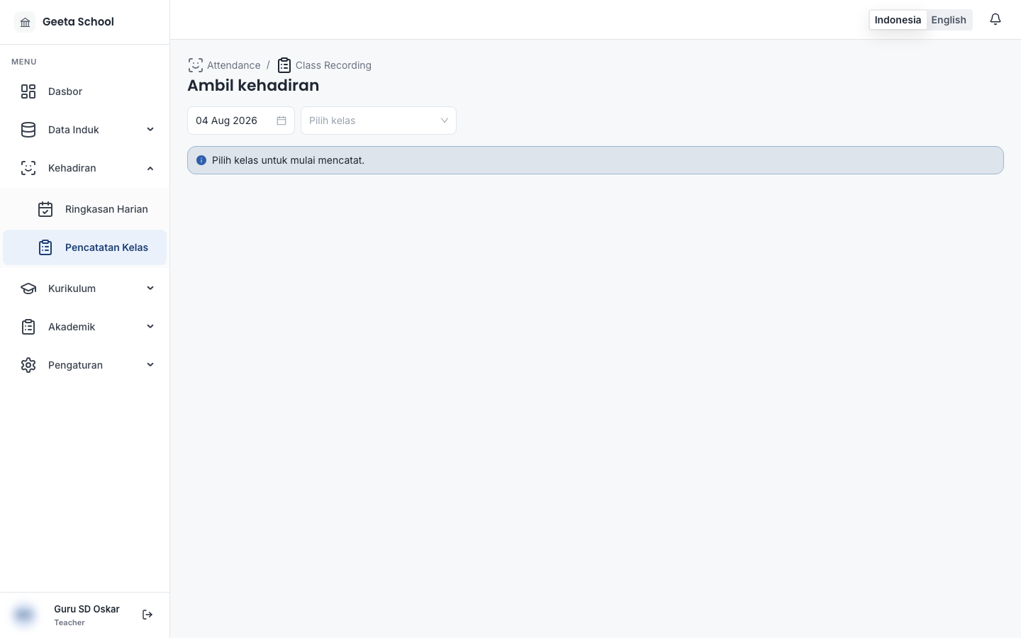
Task: Click the Kehadiran face-scan icon in sidebar
Action: [28, 168]
